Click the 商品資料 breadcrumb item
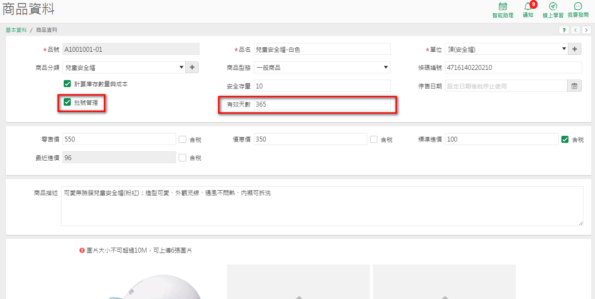 coord(46,30)
